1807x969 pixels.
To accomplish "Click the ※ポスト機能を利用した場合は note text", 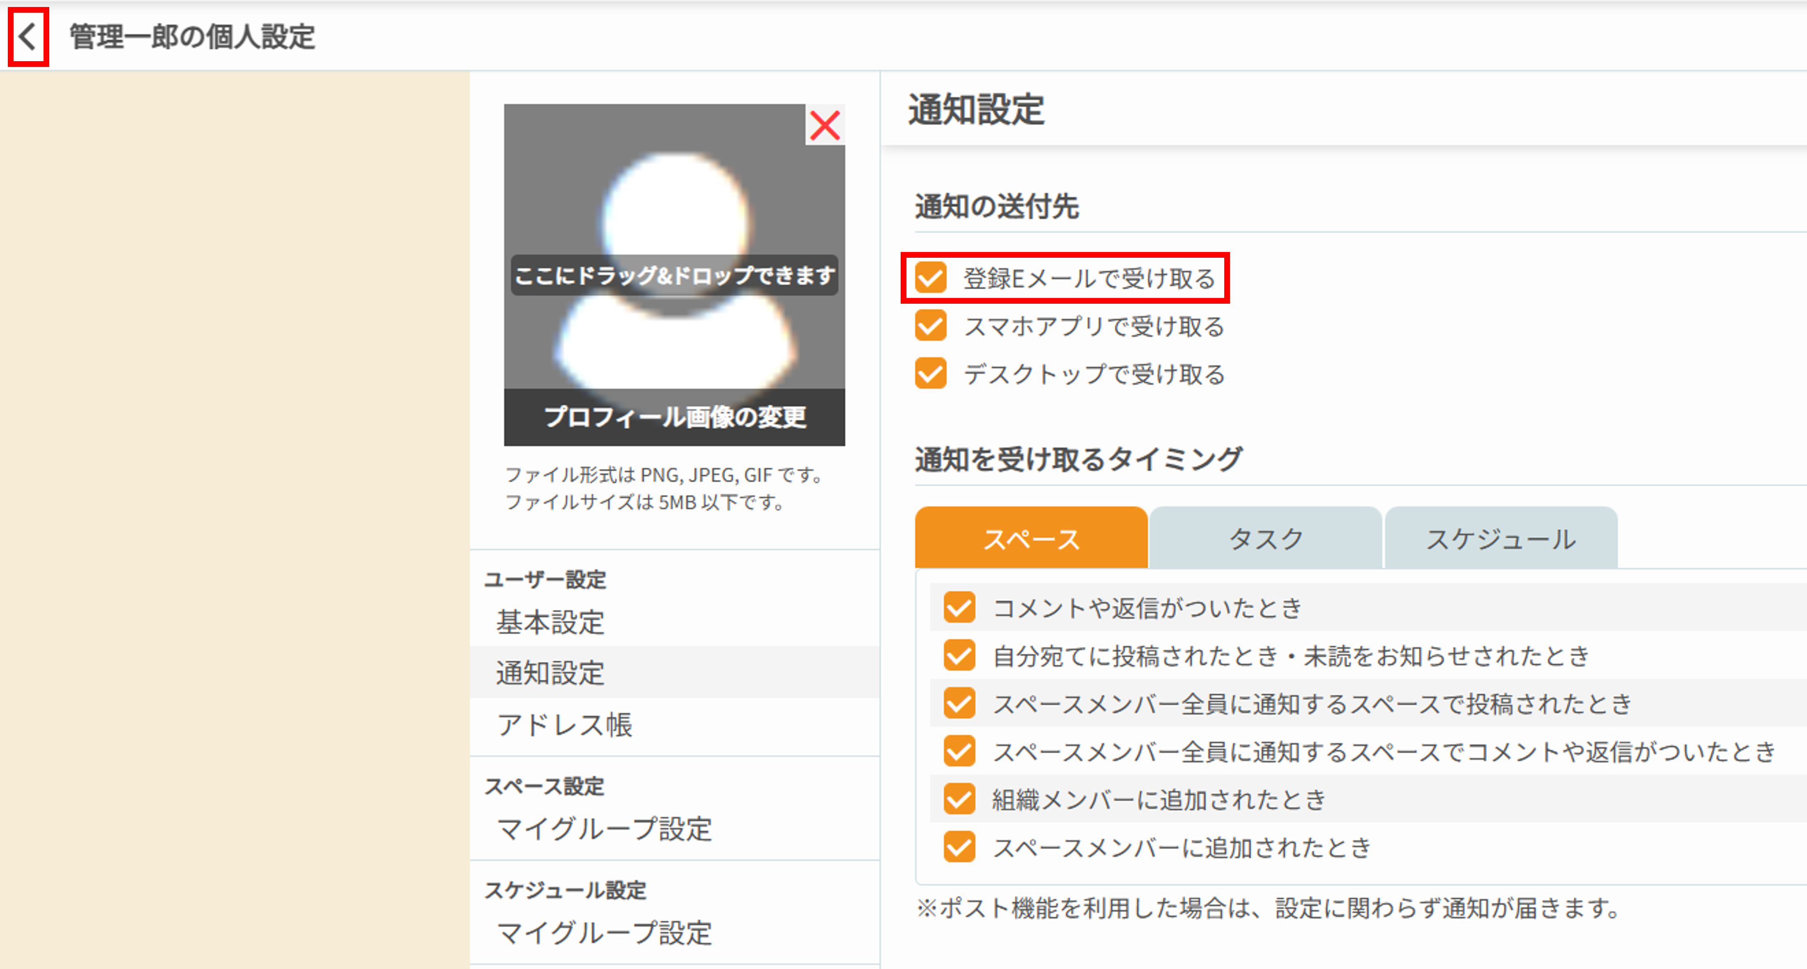I will (x=1268, y=908).
